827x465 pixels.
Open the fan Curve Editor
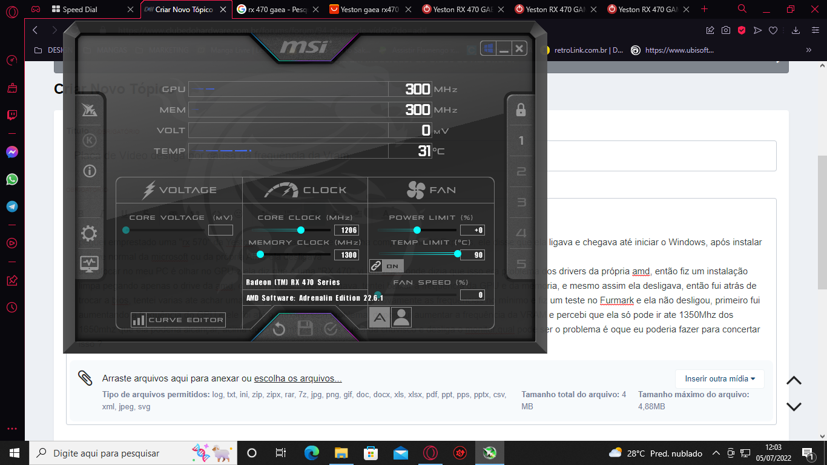tap(178, 320)
